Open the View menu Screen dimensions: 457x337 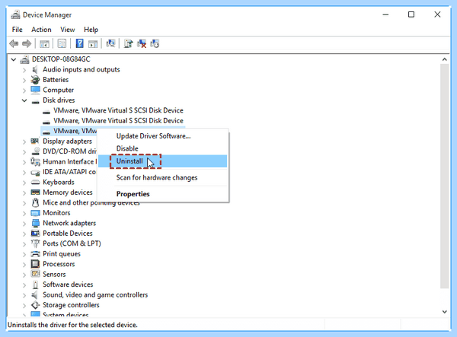coord(68,30)
